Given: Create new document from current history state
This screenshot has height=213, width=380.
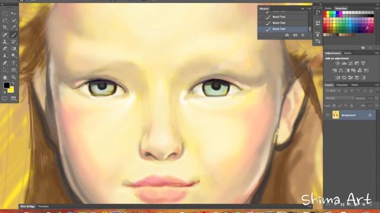Looking at the screenshot, I should [x=287, y=35].
